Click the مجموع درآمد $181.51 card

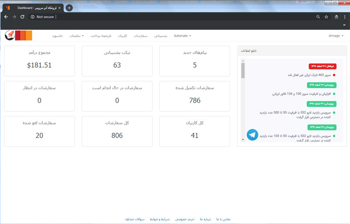coord(39,61)
